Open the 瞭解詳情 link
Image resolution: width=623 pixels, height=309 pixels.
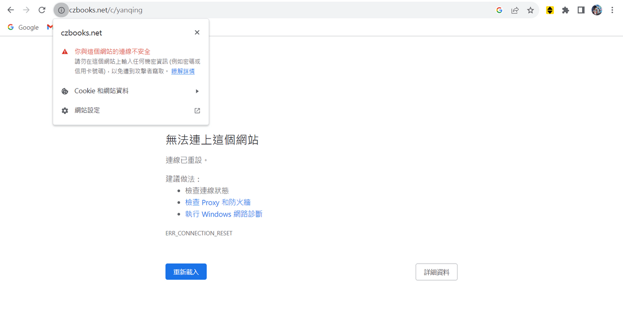(x=183, y=71)
